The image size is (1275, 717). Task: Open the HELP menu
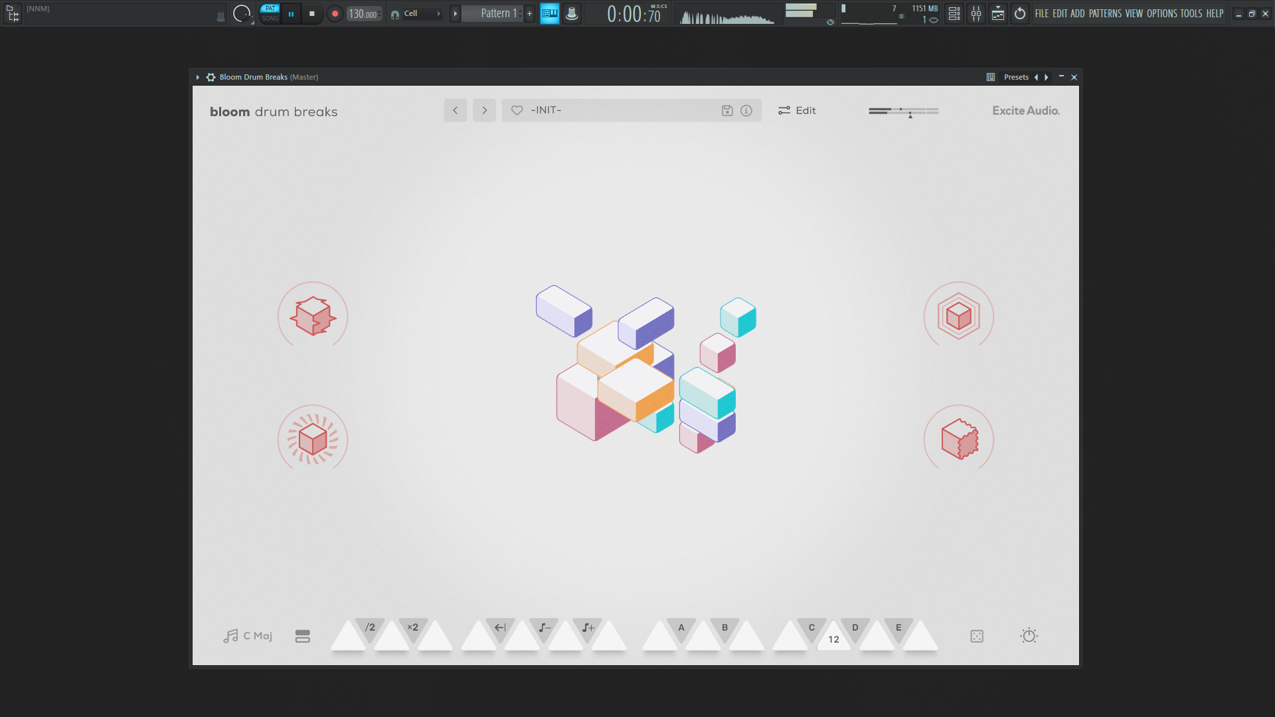(1215, 13)
